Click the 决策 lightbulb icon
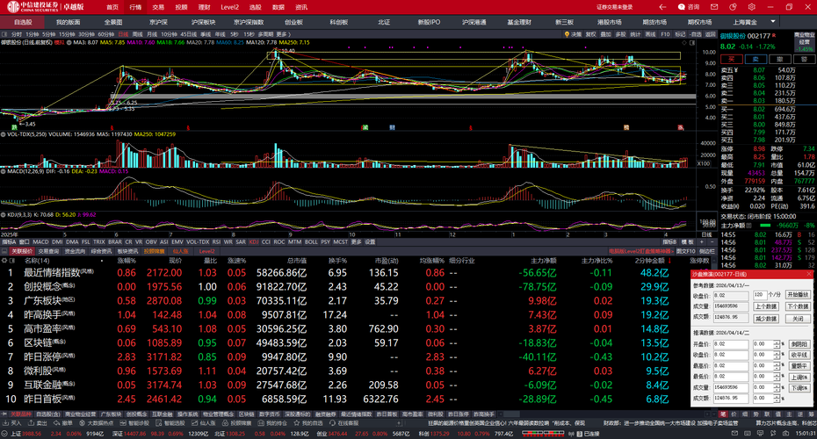817x439 pixels. pyautogui.click(x=567, y=34)
